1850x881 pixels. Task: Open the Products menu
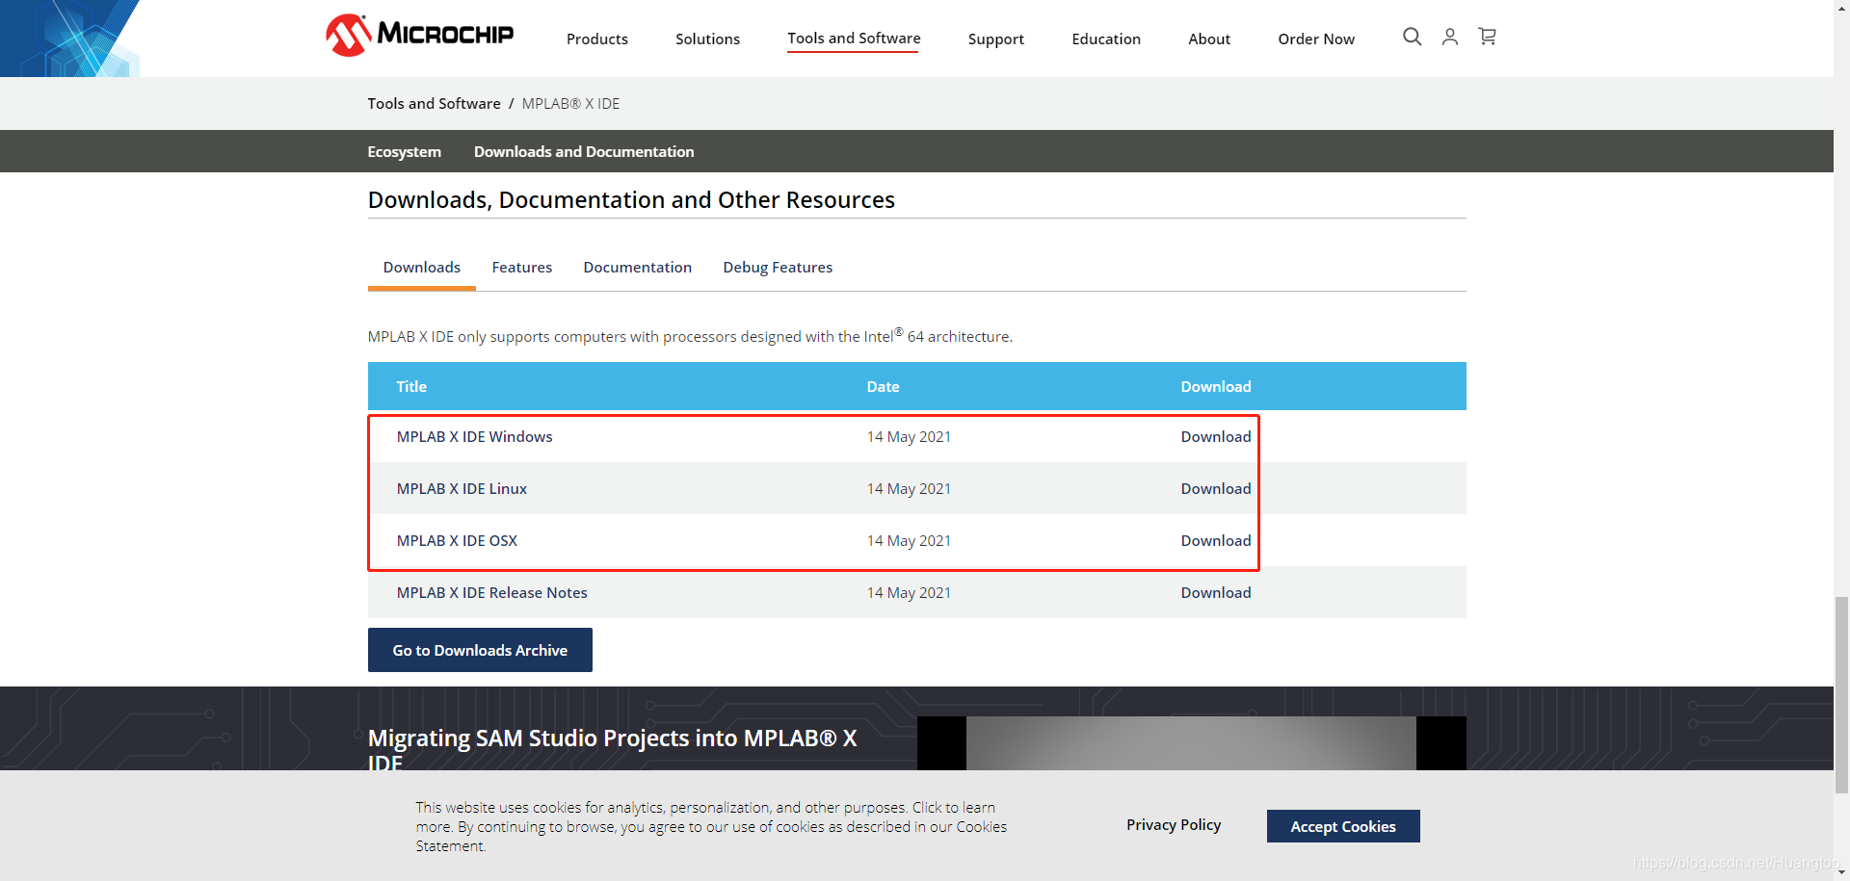pyautogui.click(x=597, y=39)
